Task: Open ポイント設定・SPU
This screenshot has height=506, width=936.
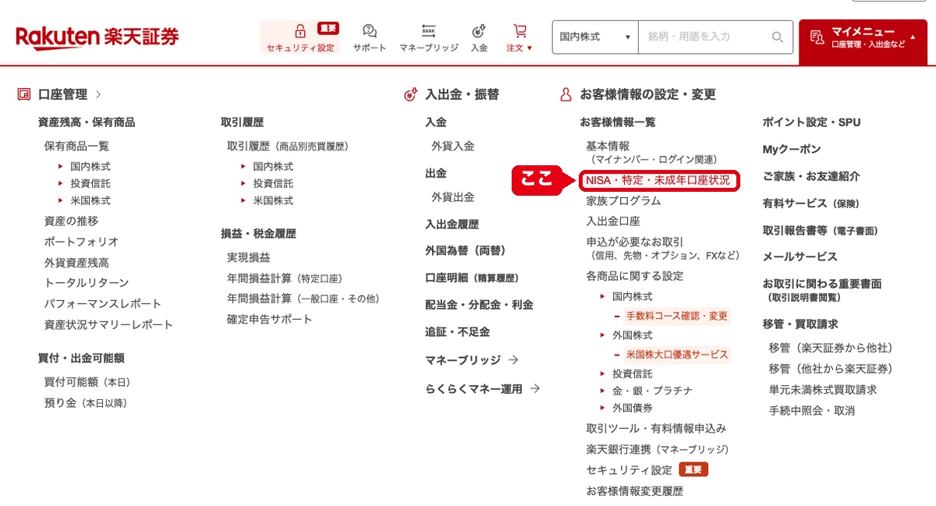Action: click(x=811, y=122)
